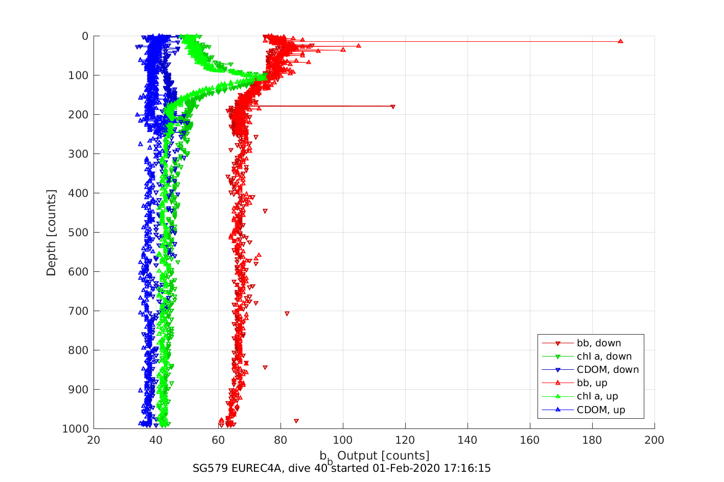Image resolution: width=724 pixels, height=482 pixels.
Task: Click x-axis tick label 140
Action: click(x=468, y=440)
